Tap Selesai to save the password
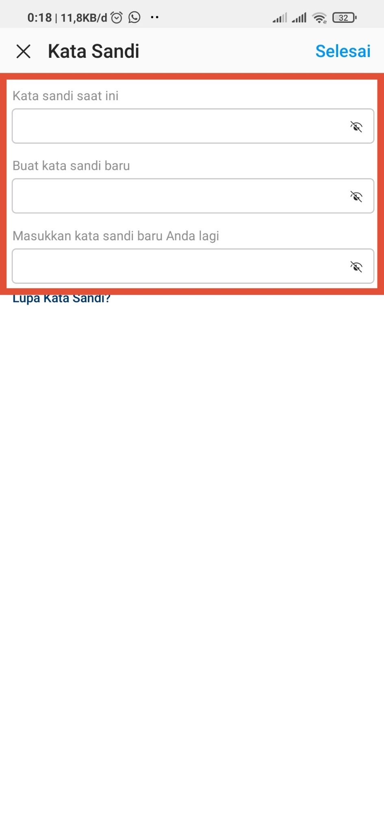 [343, 51]
